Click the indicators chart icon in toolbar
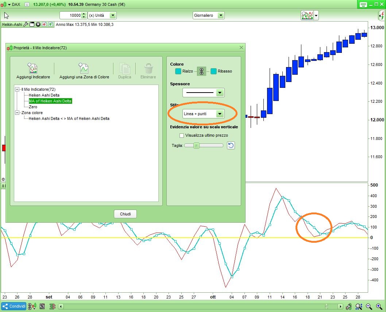386x312 pixels. (307, 15)
